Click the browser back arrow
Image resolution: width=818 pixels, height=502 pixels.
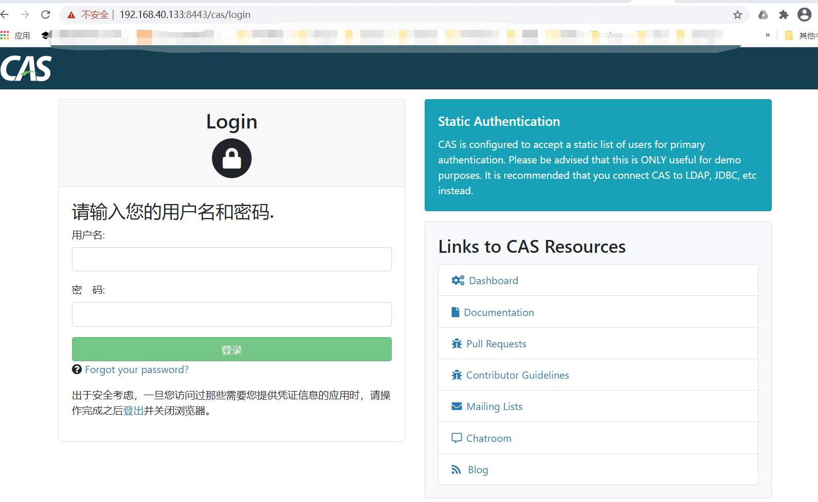(5, 14)
